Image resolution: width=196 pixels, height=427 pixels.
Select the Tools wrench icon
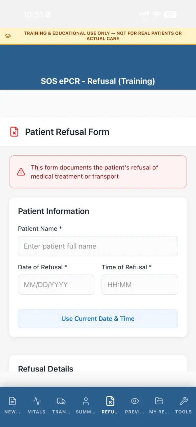(184, 401)
